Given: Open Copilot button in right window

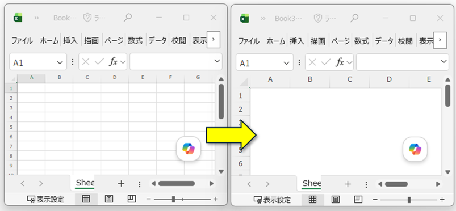Looking at the screenshot, I should click(x=415, y=149).
